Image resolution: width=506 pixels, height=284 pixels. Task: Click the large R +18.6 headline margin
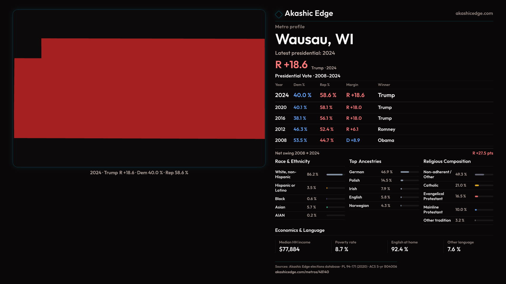point(291,65)
